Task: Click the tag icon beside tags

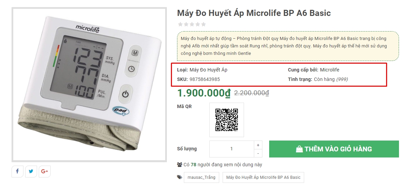Action: tap(179, 177)
